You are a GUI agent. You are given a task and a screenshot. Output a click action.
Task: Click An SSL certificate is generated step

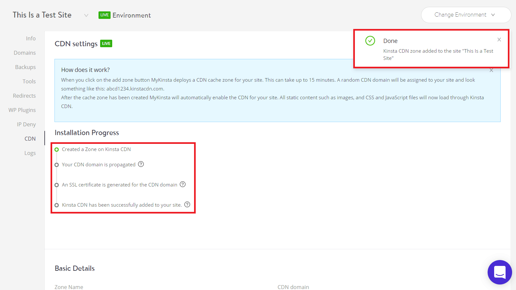tap(119, 185)
